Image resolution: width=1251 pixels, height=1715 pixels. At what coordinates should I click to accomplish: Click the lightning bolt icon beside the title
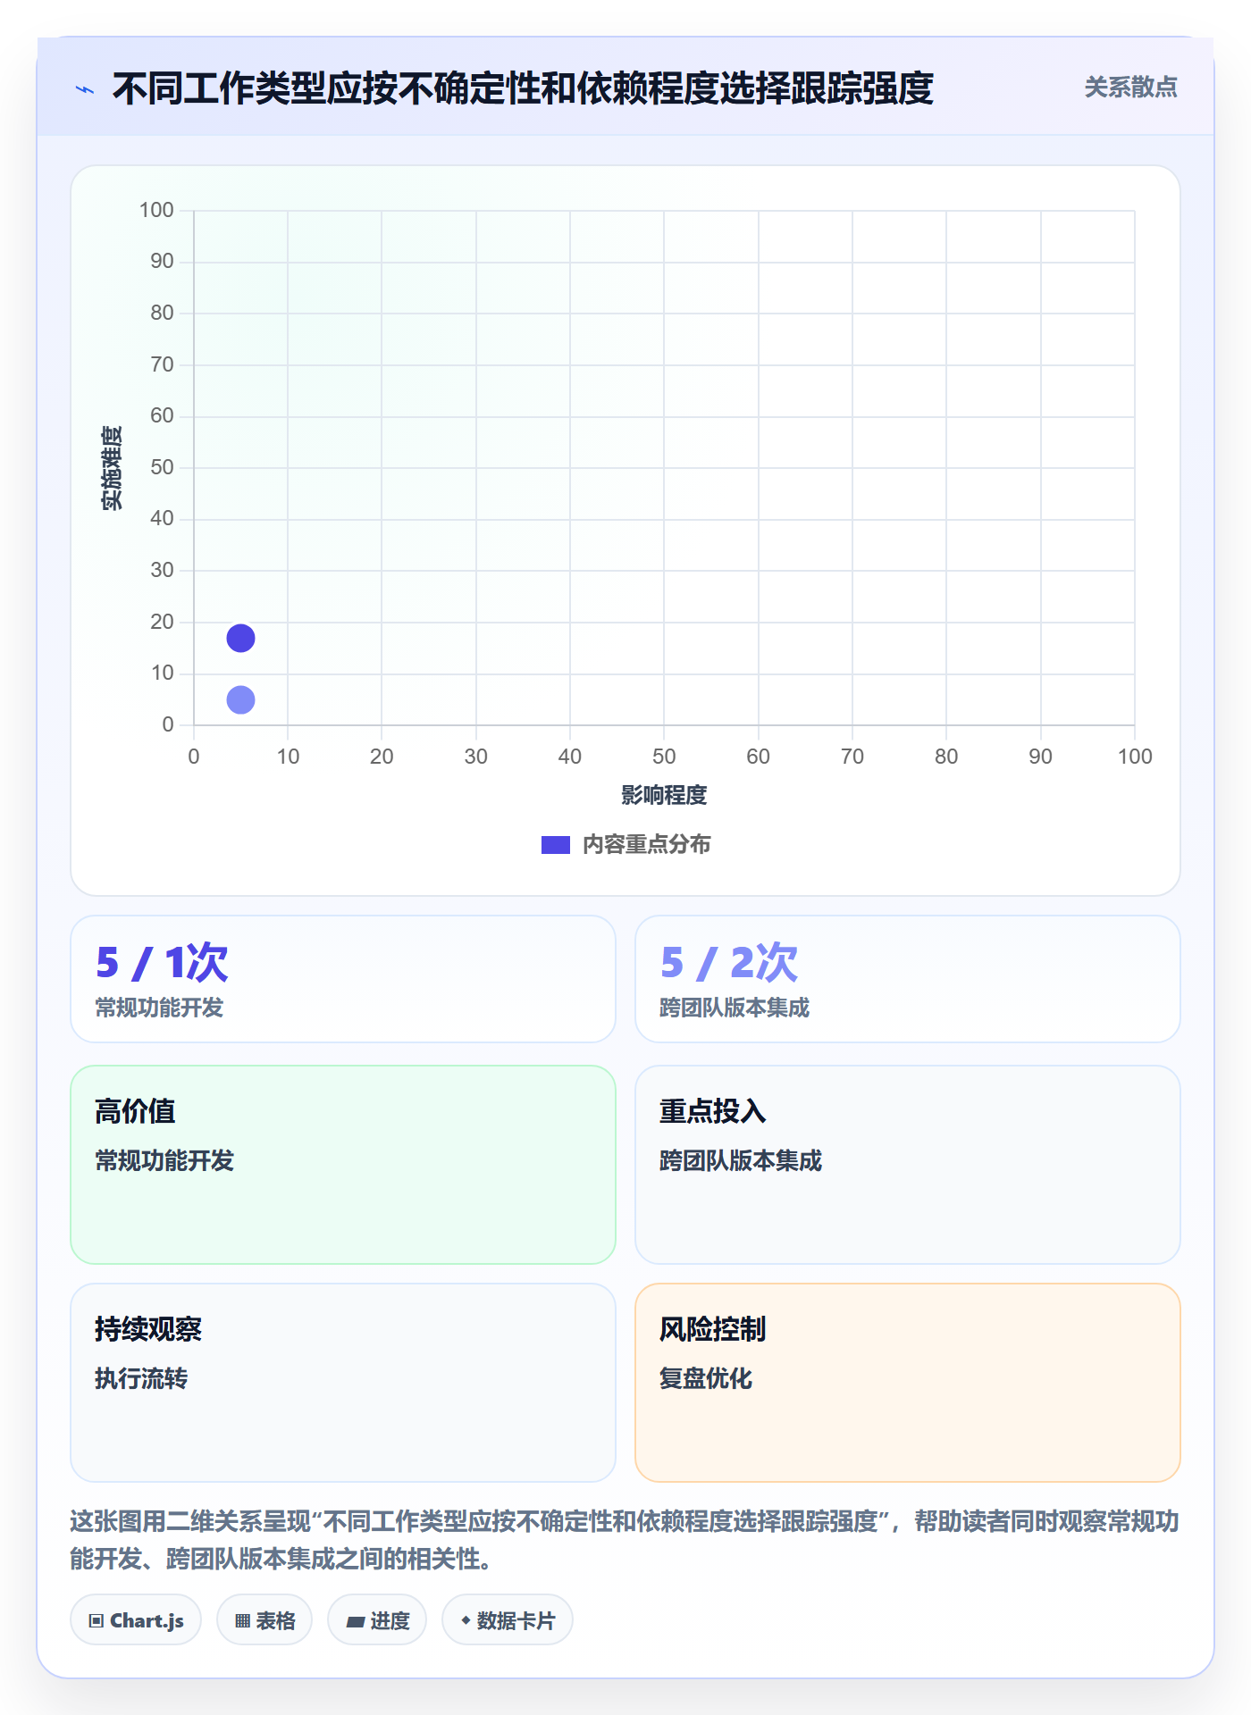point(85,89)
